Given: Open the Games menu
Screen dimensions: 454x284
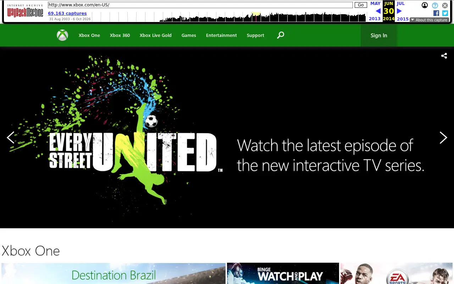Looking at the screenshot, I should [189, 35].
